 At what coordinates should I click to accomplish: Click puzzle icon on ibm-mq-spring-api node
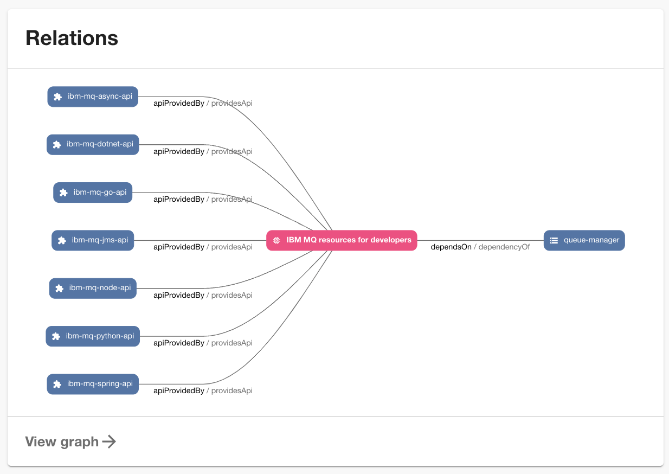[57, 384]
